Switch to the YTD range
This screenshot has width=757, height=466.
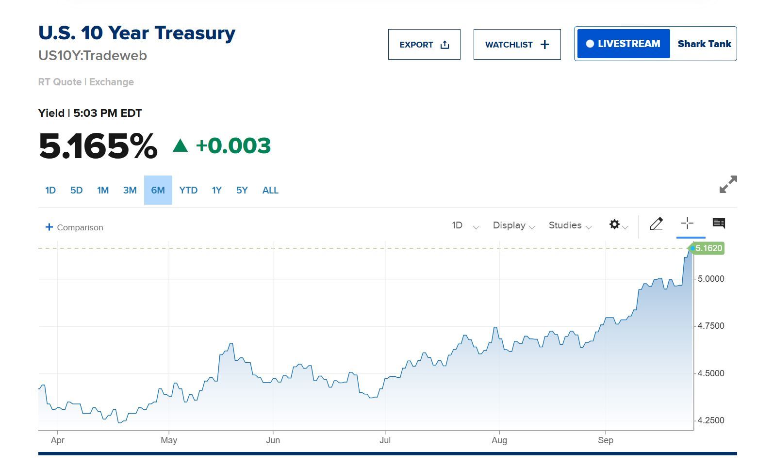tap(188, 190)
